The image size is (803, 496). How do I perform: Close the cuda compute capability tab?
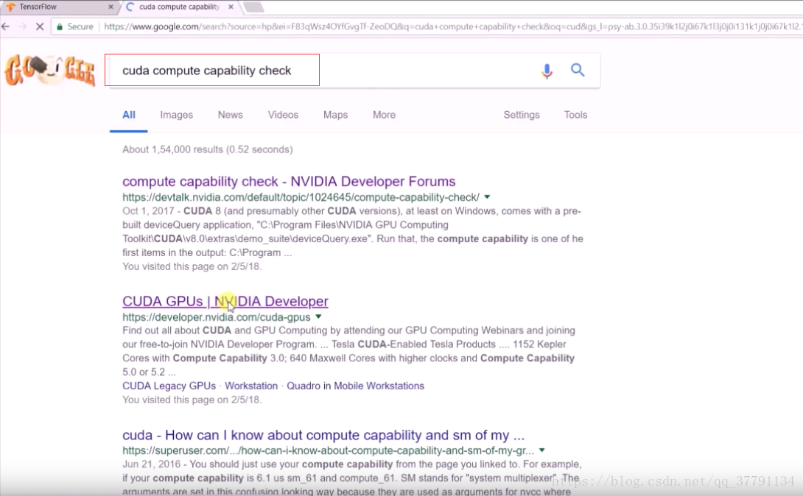pyautogui.click(x=231, y=7)
